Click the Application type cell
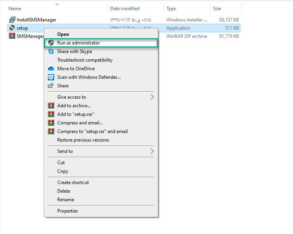 pyautogui.click(x=178, y=28)
